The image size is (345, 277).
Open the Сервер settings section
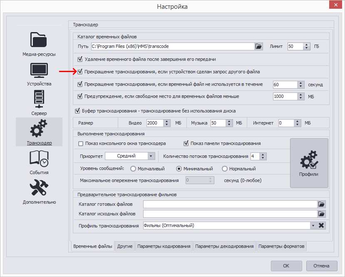pyautogui.click(x=39, y=103)
